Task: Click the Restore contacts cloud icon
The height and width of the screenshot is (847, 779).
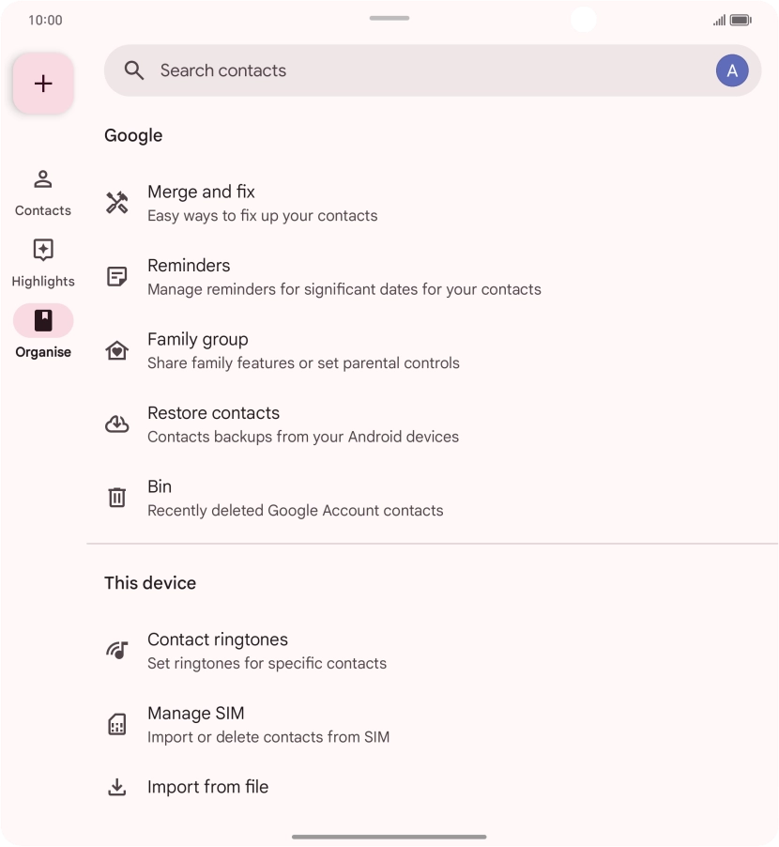Action: 117,424
